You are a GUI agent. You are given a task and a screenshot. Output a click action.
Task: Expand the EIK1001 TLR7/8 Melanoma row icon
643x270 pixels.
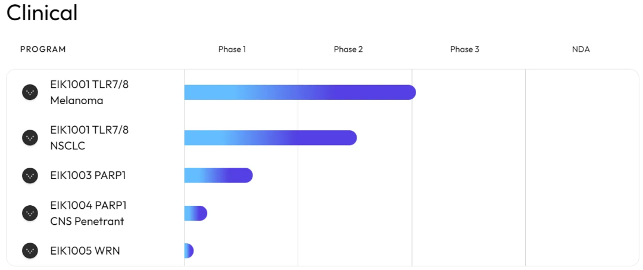(30, 92)
